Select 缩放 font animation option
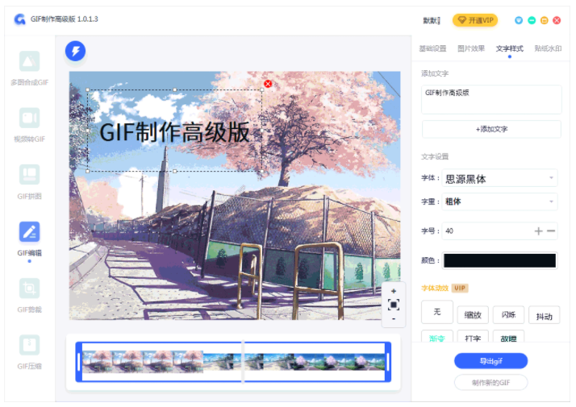 pos(473,315)
